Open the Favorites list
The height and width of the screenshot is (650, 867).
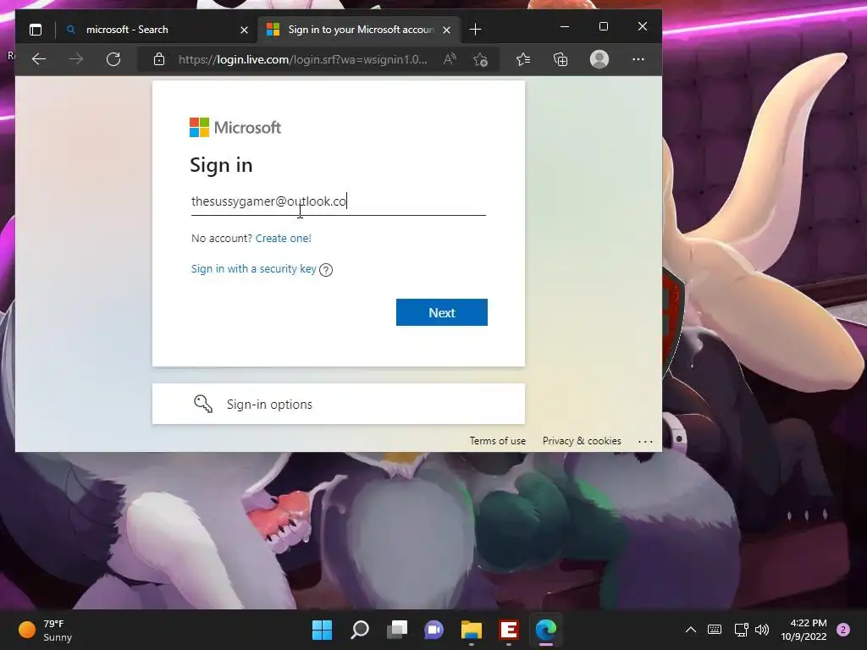click(x=523, y=59)
